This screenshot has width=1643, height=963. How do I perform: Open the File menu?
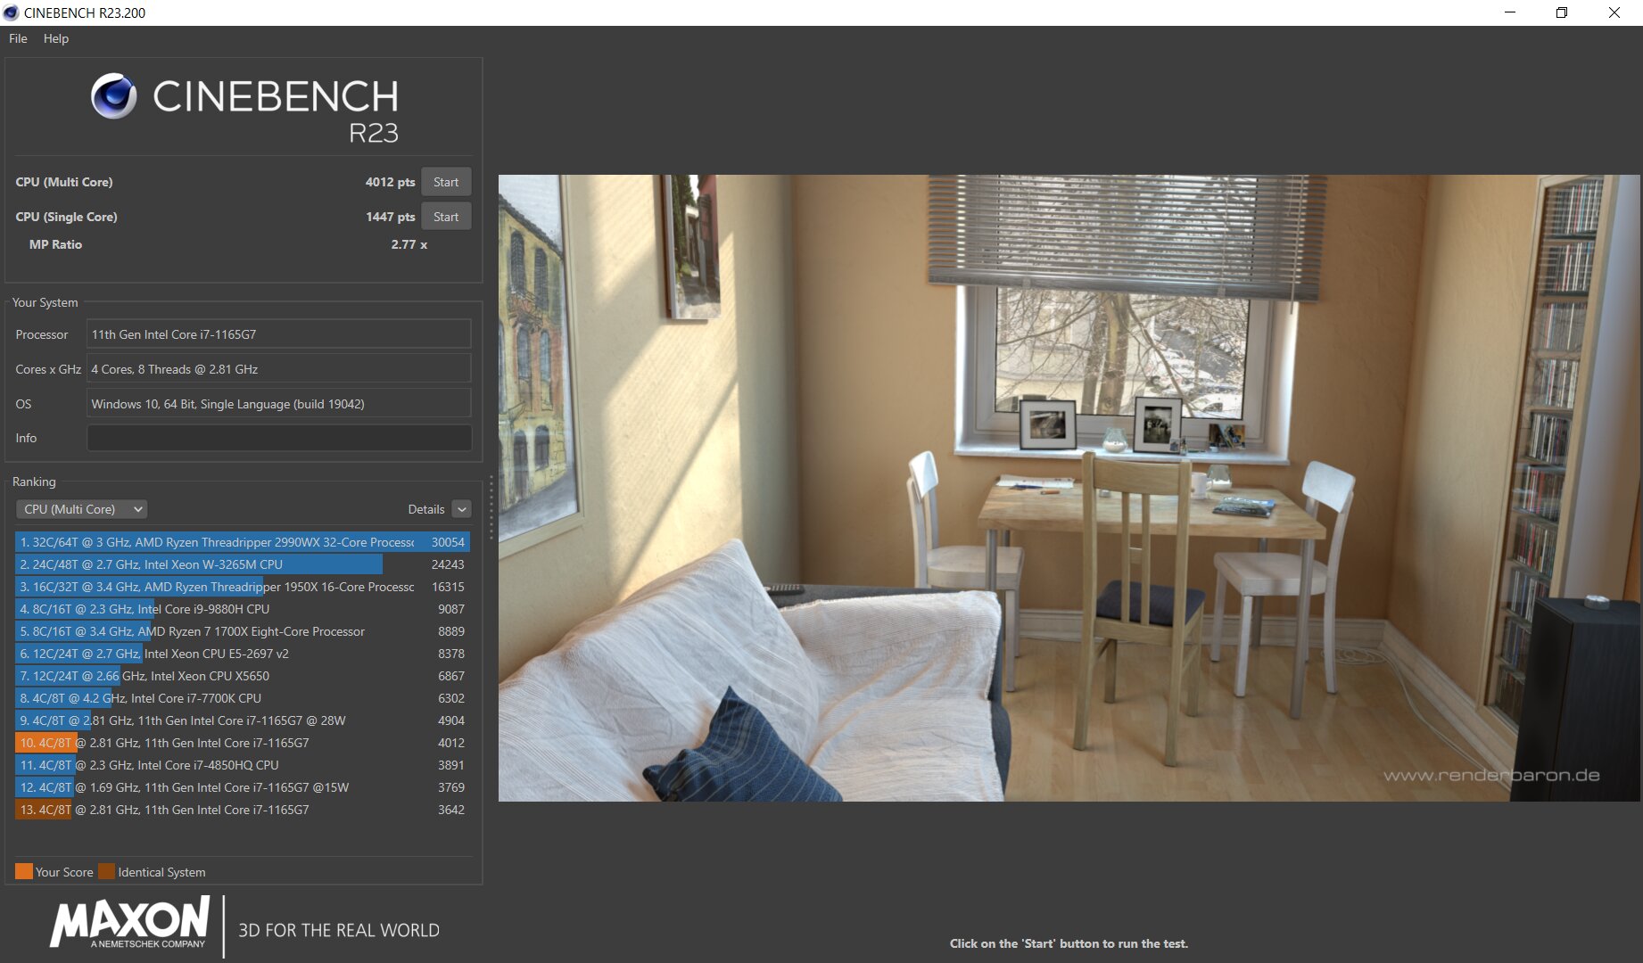(x=18, y=38)
